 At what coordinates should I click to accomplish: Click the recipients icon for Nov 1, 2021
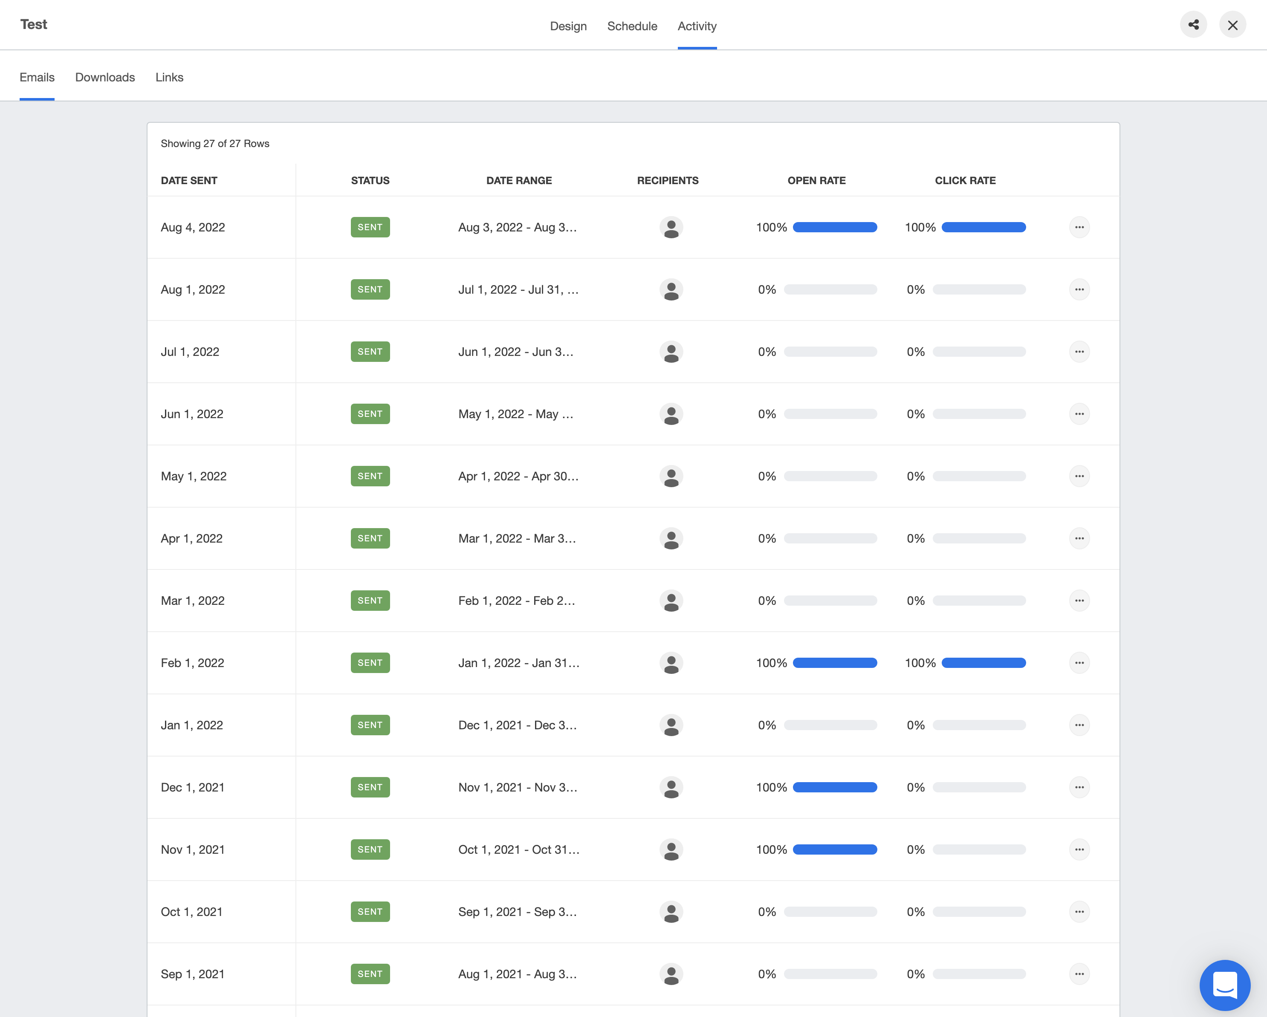(671, 849)
